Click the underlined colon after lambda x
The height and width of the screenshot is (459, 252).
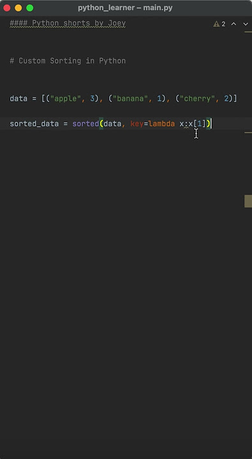pos(186,124)
